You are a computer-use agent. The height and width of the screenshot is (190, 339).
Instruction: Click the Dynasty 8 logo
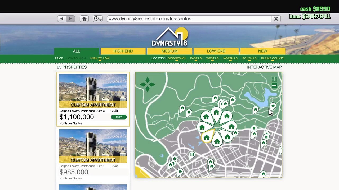coord(169,37)
